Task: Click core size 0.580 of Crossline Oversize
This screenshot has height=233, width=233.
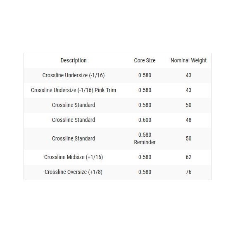Action: point(145,172)
